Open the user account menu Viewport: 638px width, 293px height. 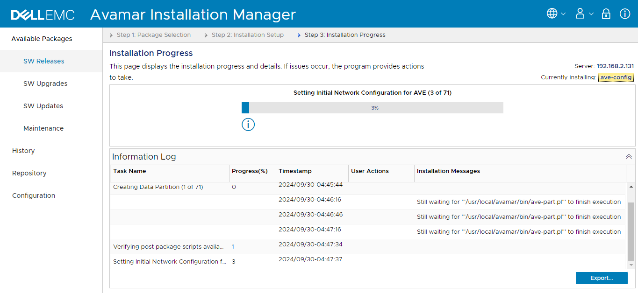(584, 14)
